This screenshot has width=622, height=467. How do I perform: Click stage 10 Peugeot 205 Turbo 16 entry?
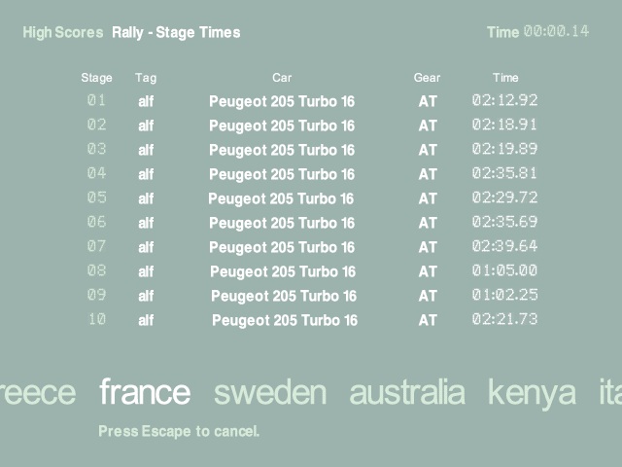(285, 320)
